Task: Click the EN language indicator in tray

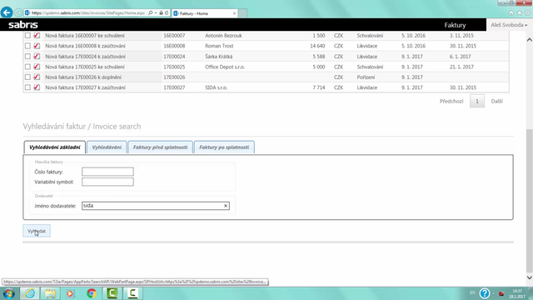Action: coord(472,292)
